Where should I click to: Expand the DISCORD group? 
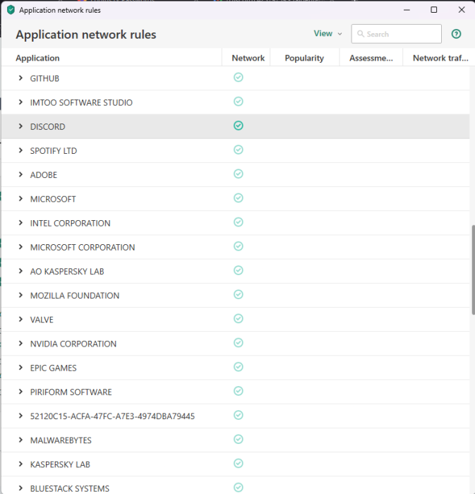tap(20, 126)
